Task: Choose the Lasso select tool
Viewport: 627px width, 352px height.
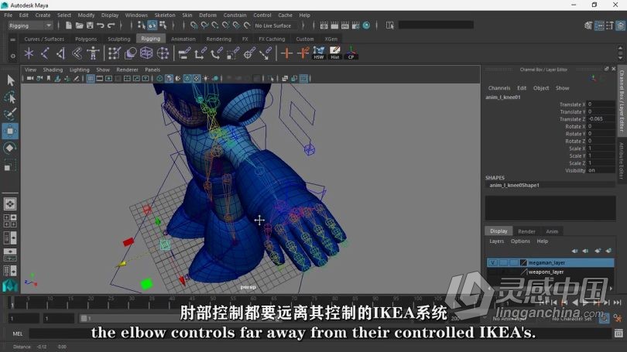Action: (x=10, y=97)
